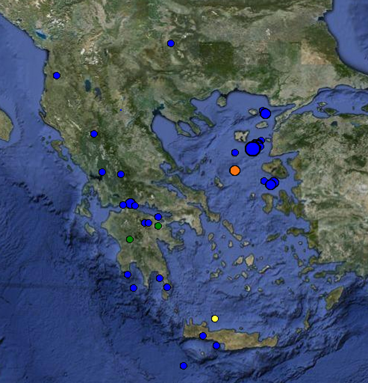The image size is (368, 383).
Task: Click the small blue marker left of the largest circle
Action: tap(235, 153)
